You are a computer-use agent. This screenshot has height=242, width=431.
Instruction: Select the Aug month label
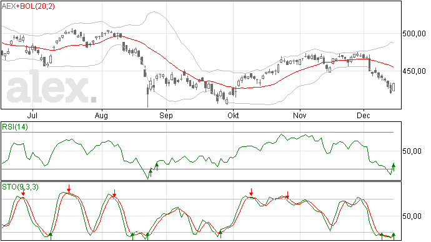pyautogui.click(x=101, y=116)
